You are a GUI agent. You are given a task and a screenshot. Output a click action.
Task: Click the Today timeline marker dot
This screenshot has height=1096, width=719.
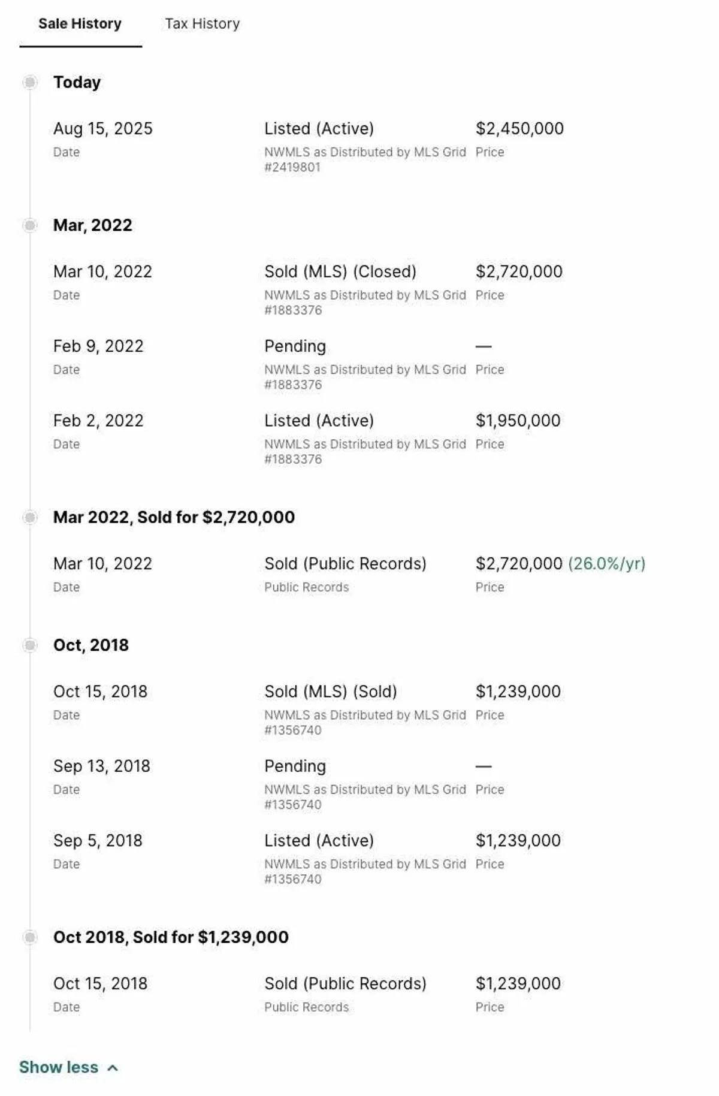(x=30, y=82)
